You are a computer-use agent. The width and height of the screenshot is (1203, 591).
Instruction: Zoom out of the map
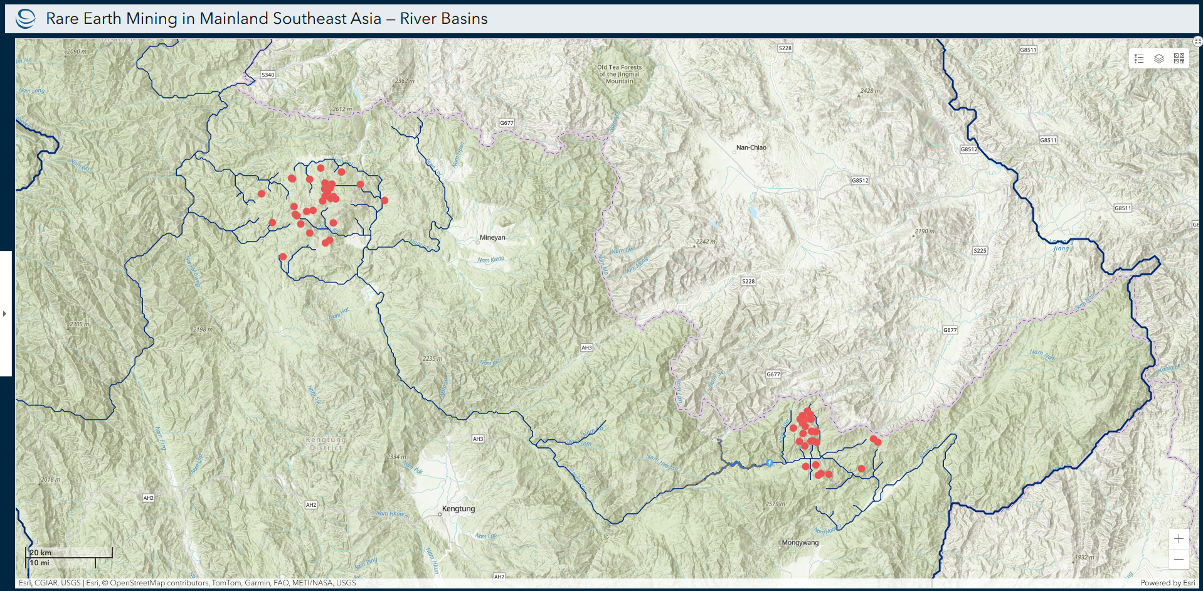pyautogui.click(x=1179, y=559)
